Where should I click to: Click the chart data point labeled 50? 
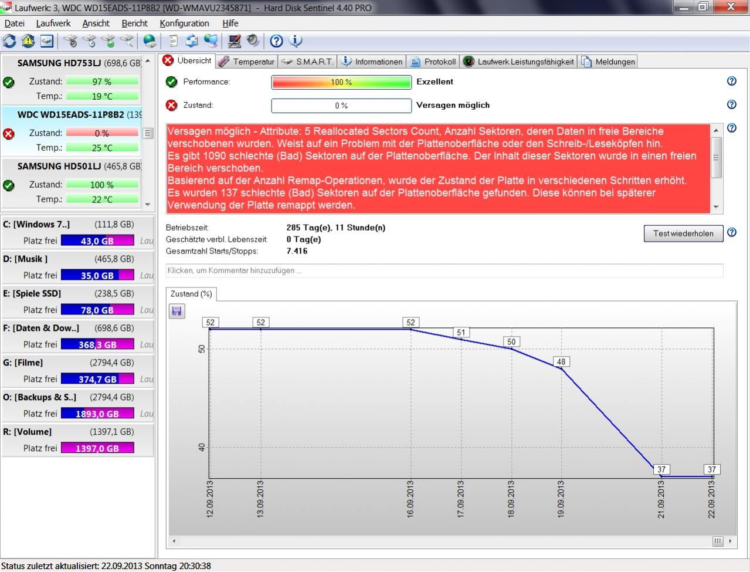coord(511,342)
